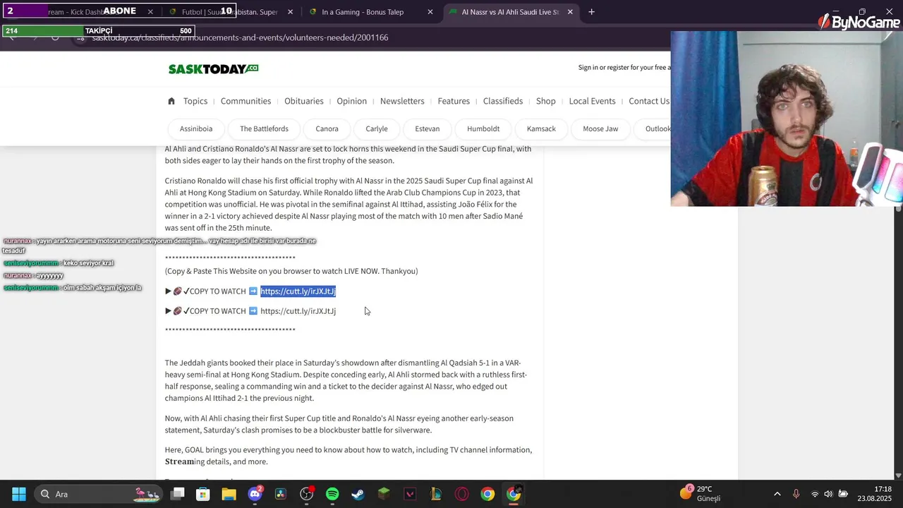This screenshot has width=903, height=508.
Task: Click the browser address bar URL
Action: pos(240,37)
